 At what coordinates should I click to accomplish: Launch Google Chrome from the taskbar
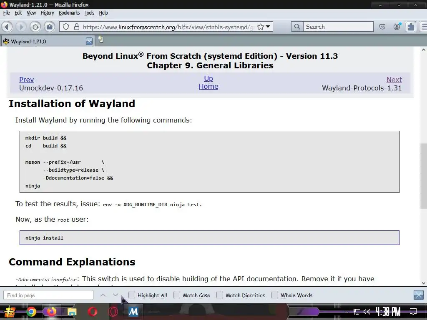(x=31, y=312)
